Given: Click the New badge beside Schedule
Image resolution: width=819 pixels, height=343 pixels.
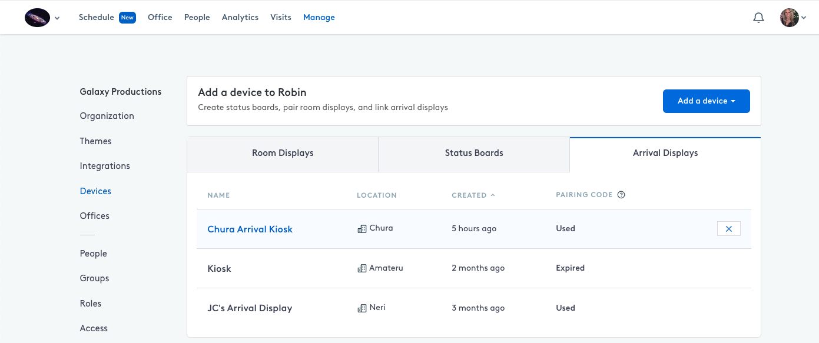Looking at the screenshot, I should click(x=127, y=18).
